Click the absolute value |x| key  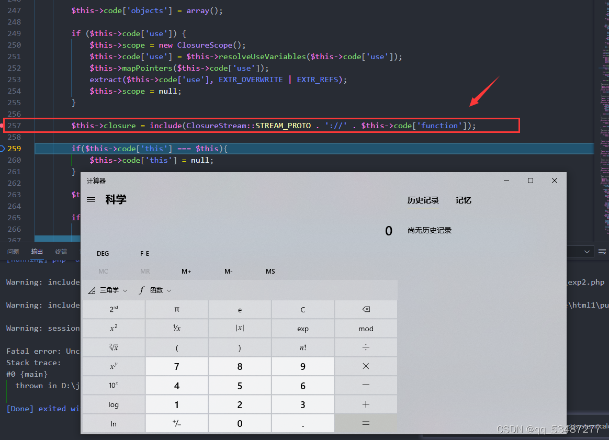pos(240,328)
